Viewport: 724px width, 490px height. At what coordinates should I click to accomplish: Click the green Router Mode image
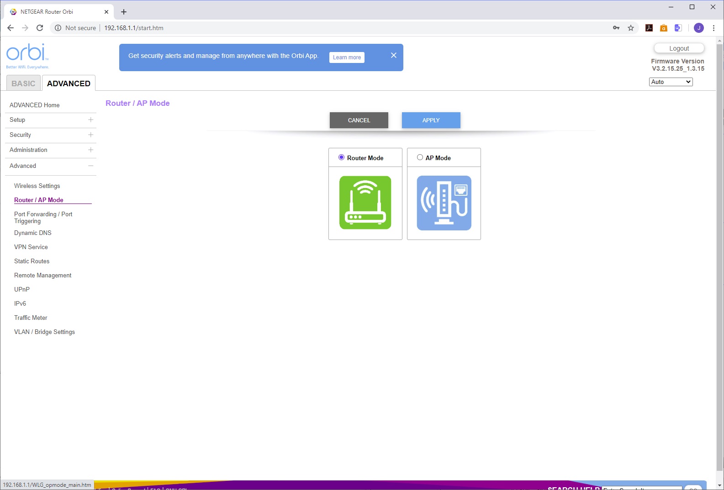pyautogui.click(x=365, y=203)
